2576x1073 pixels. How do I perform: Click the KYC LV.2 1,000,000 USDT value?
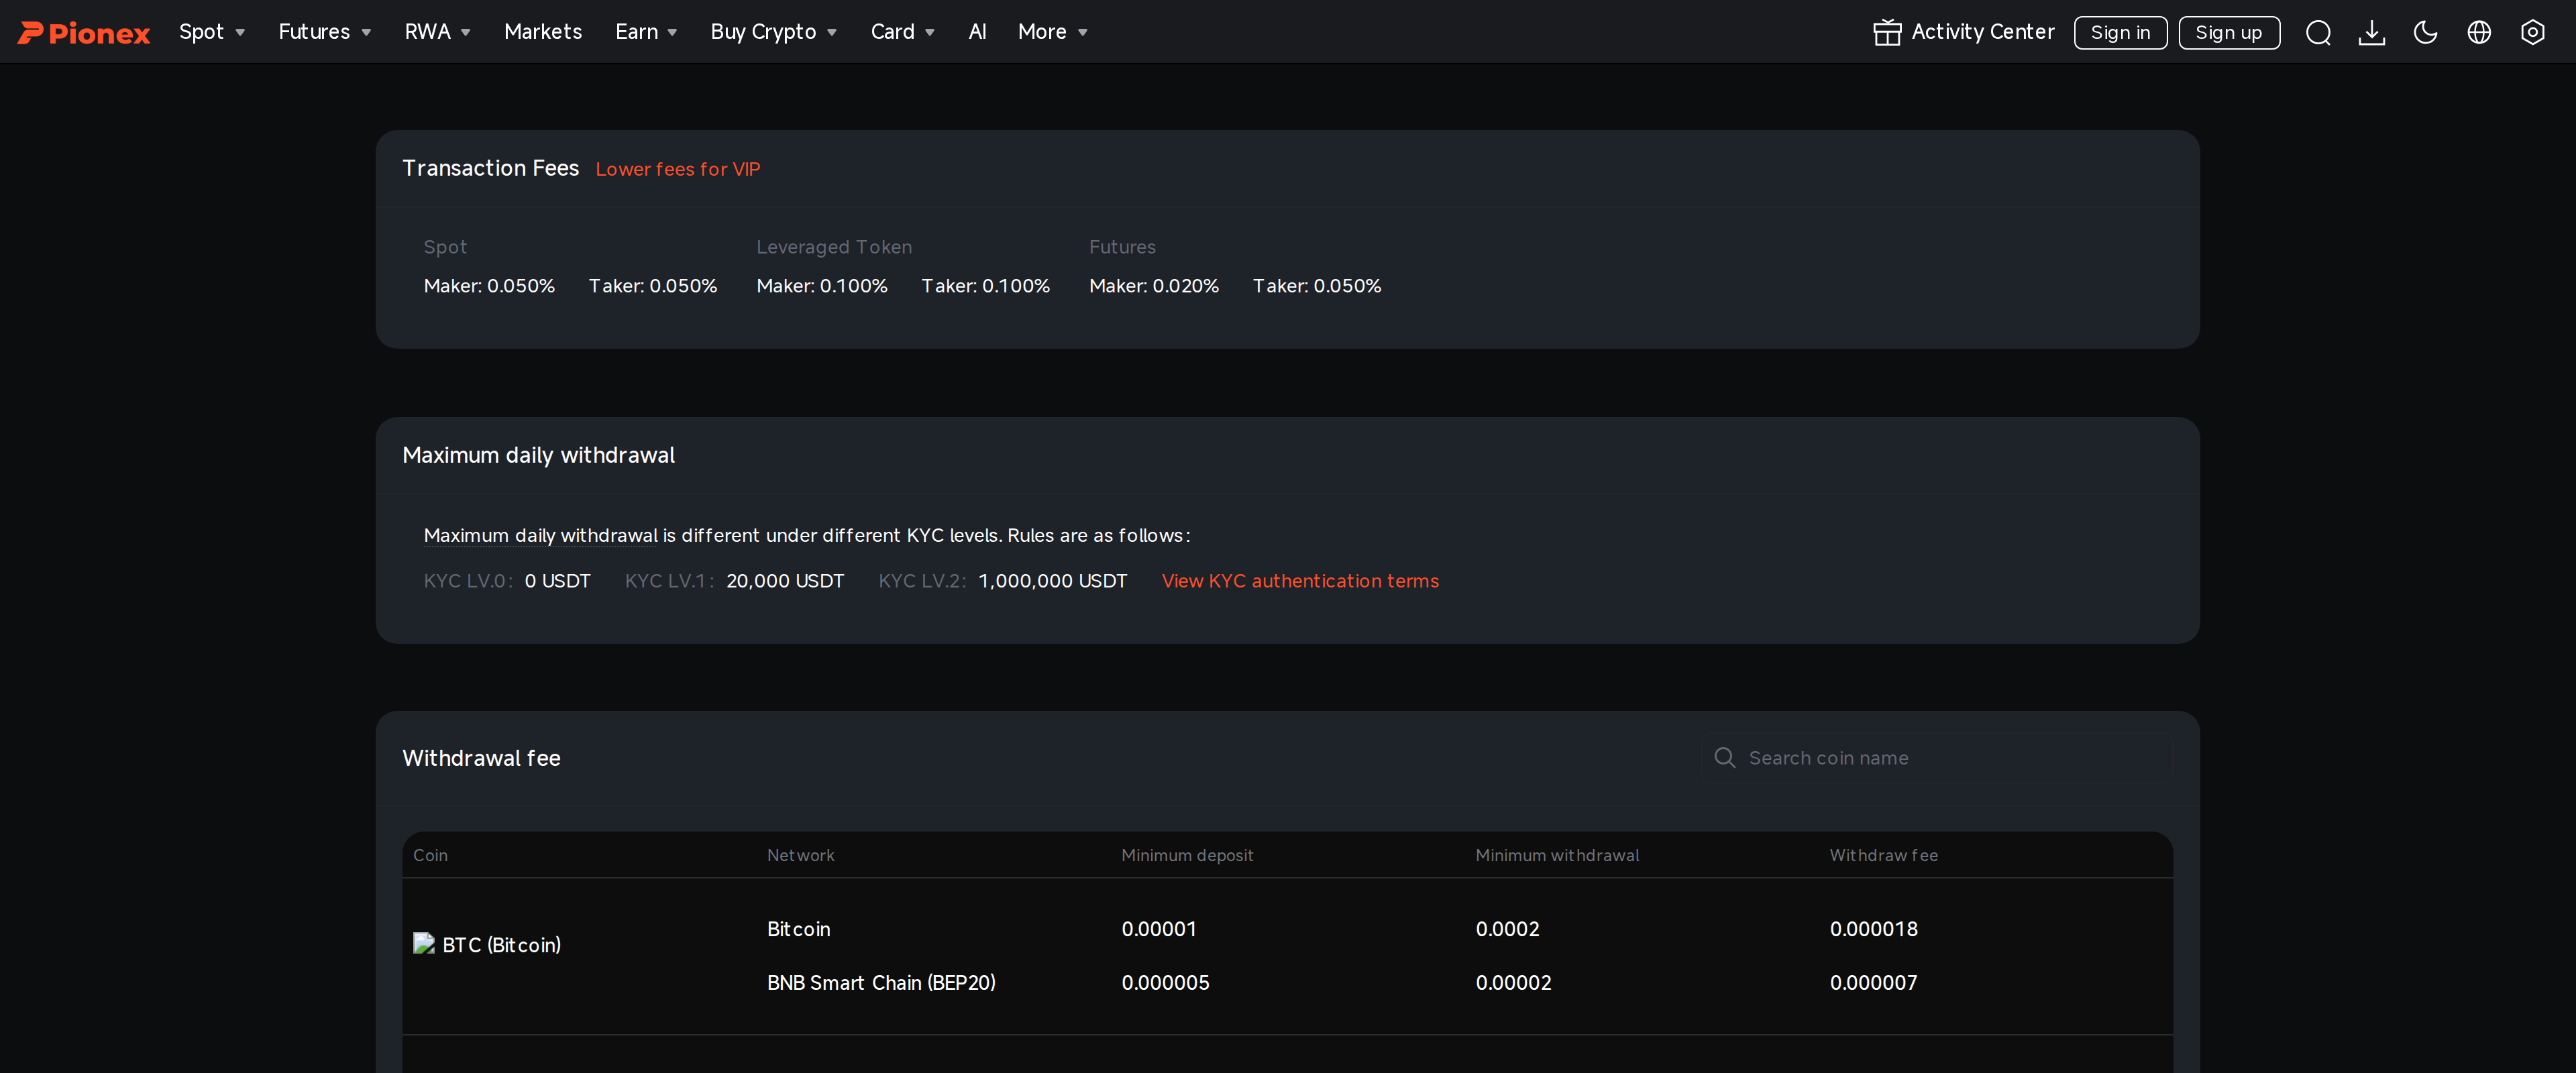coord(1052,581)
